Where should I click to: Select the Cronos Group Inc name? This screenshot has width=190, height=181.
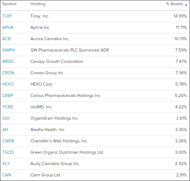[47, 73]
